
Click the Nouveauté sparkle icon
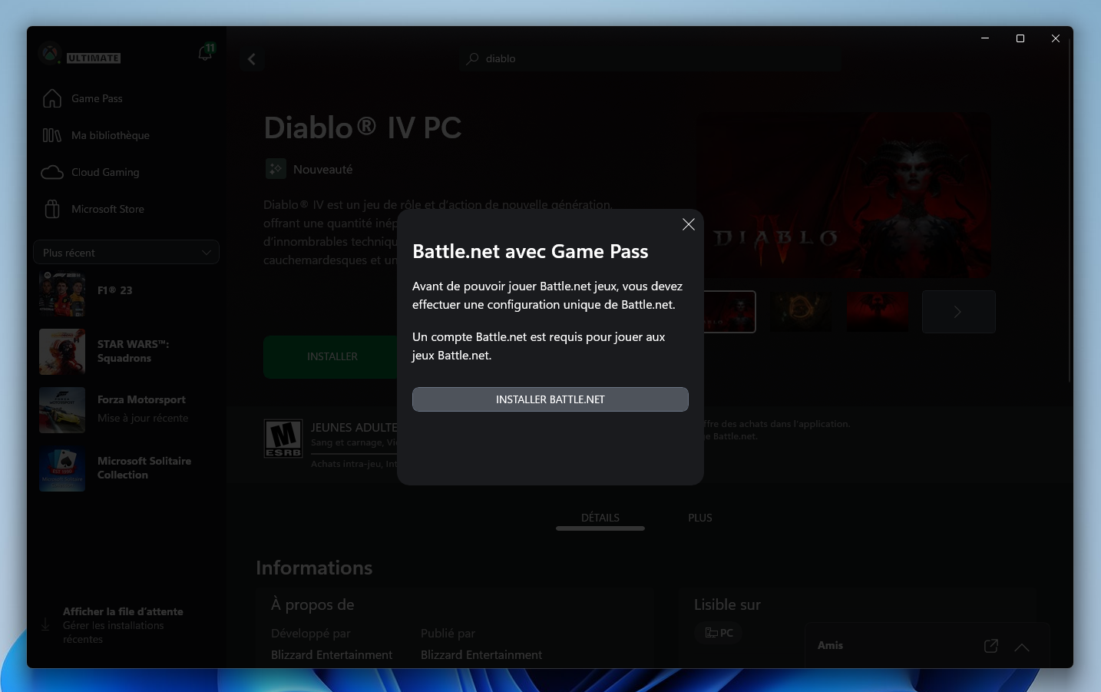click(x=276, y=169)
